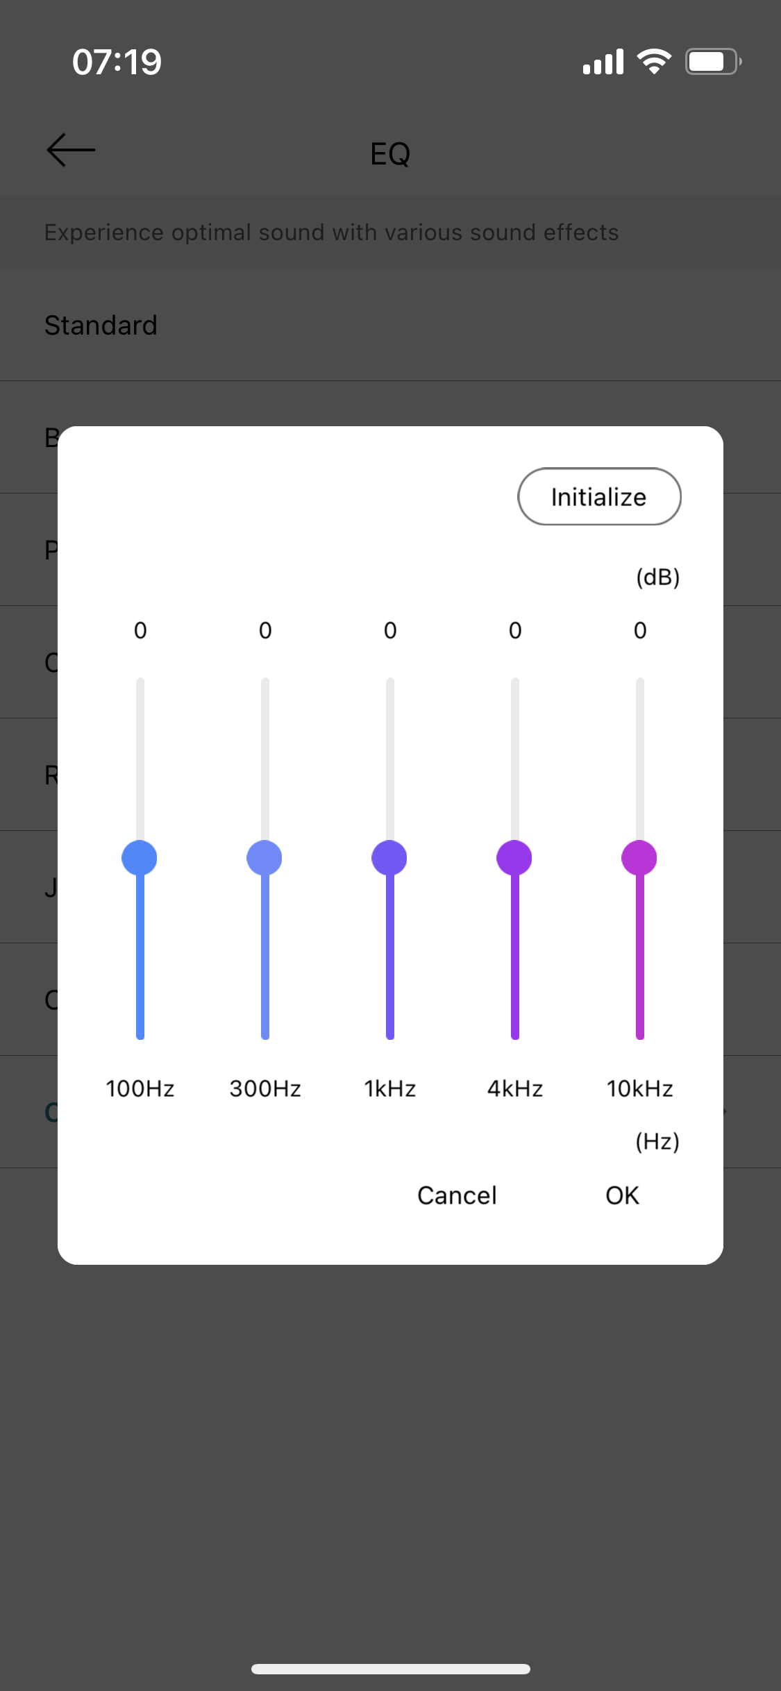Click the 1kHz frequency label
Image resolution: width=781 pixels, height=1691 pixels.
[390, 1088]
